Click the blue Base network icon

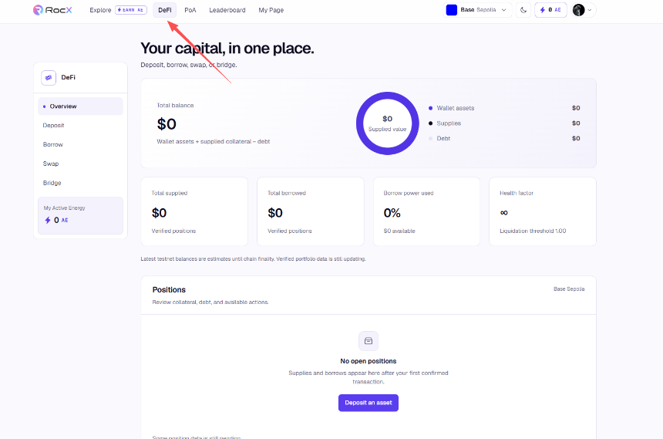pyautogui.click(x=451, y=10)
